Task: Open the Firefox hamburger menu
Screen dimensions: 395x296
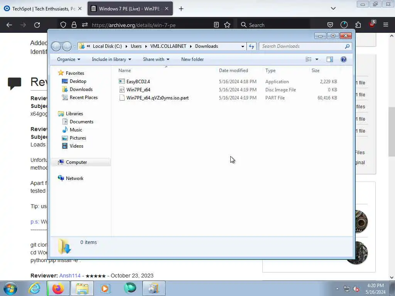Action: [x=386, y=25]
